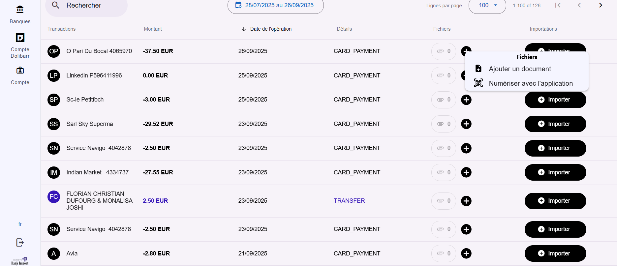Open the Compte Dolibarr sidebar icon
The height and width of the screenshot is (266, 617).
(20, 38)
